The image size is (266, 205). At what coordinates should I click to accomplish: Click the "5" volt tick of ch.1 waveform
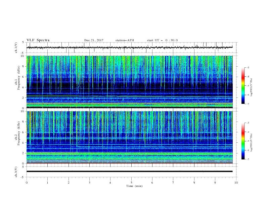tap(24, 43)
